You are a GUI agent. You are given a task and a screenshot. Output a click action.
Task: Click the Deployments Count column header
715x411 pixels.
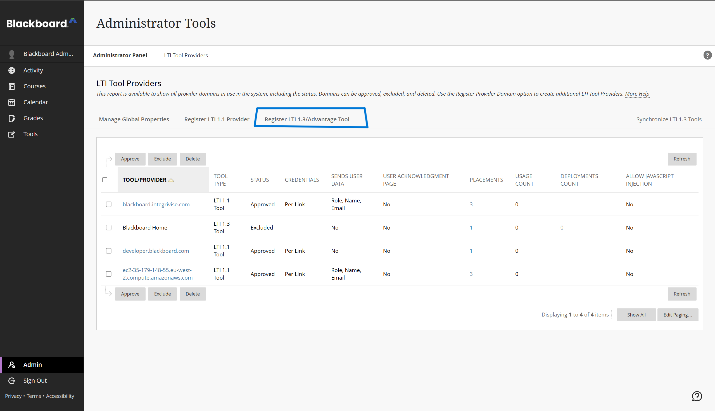(579, 180)
